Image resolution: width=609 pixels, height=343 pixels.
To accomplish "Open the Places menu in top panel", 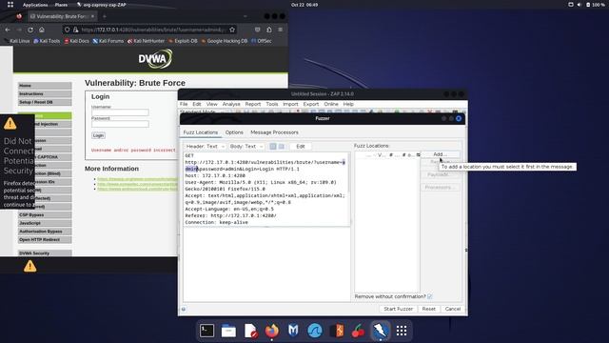I will (61, 5).
